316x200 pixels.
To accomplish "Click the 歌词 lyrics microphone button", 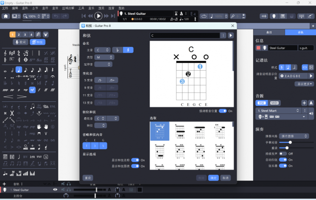I will pos(20,42).
